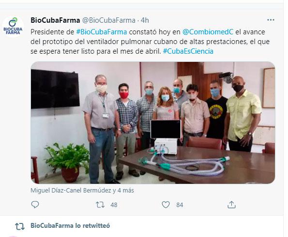Open the 4h tweet timestamp

pos(145,20)
